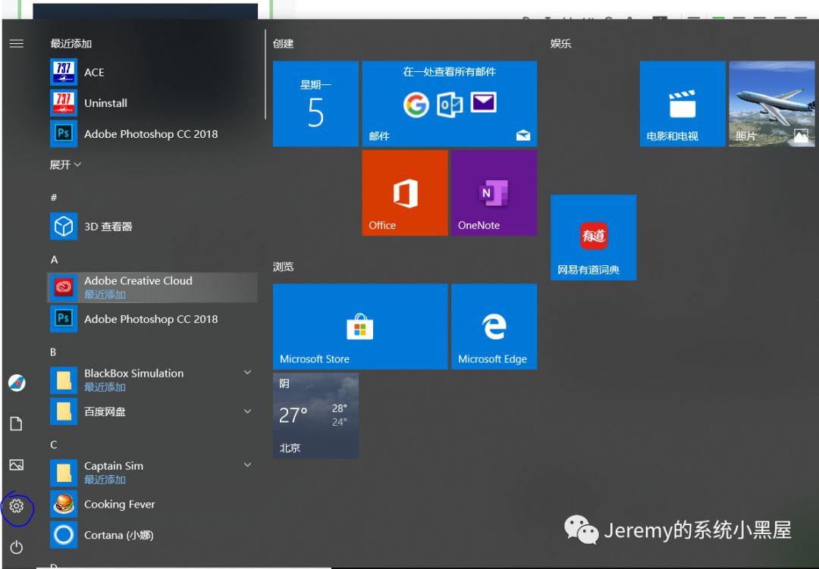
Task: Open the hamburger menu at top-left
Action: pos(16,43)
